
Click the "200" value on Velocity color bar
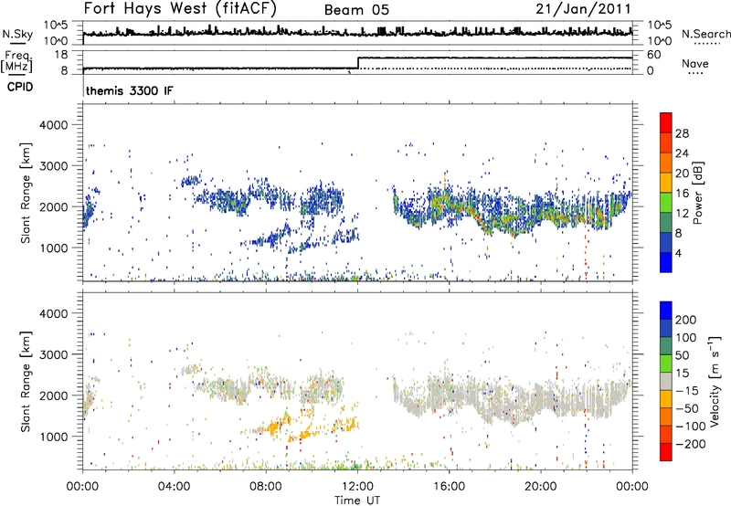pos(686,320)
